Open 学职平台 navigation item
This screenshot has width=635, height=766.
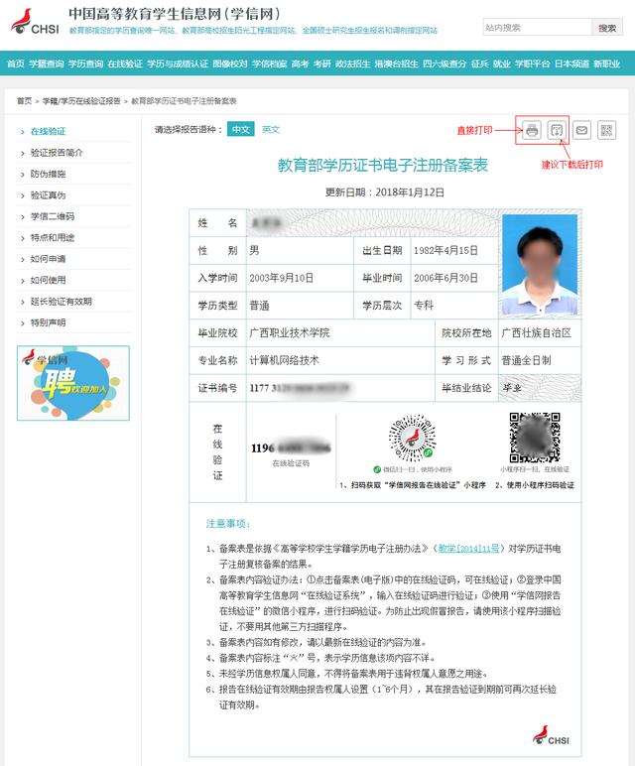pyautogui.click(x=533, y=64)
